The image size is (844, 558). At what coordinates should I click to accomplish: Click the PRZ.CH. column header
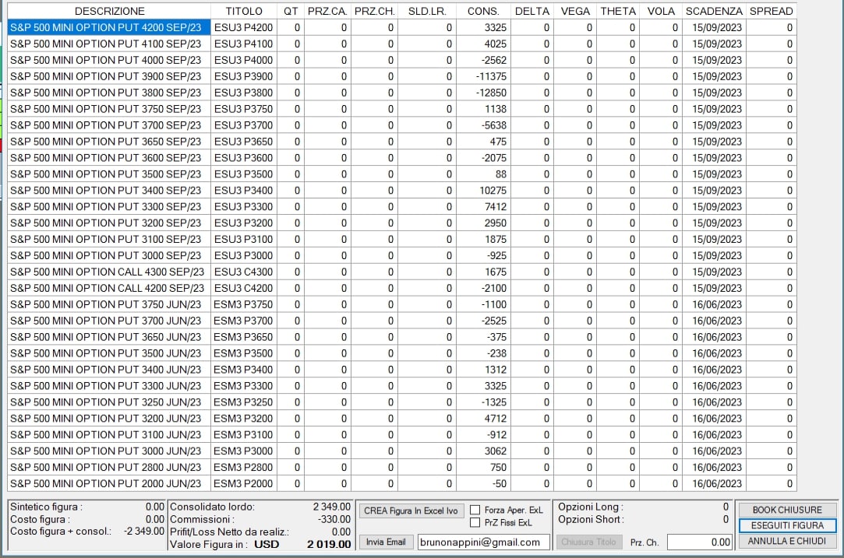tap(375, 12)
